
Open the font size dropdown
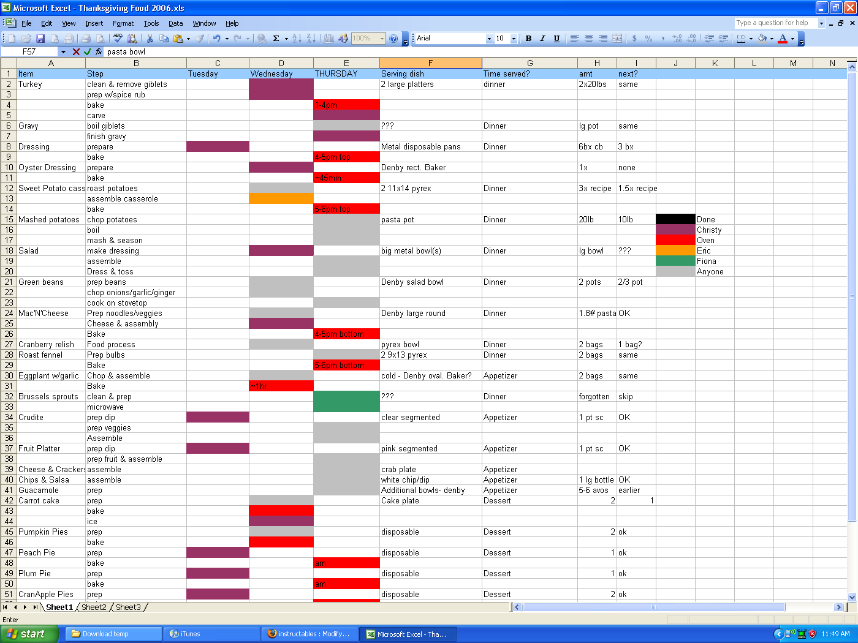515,38
